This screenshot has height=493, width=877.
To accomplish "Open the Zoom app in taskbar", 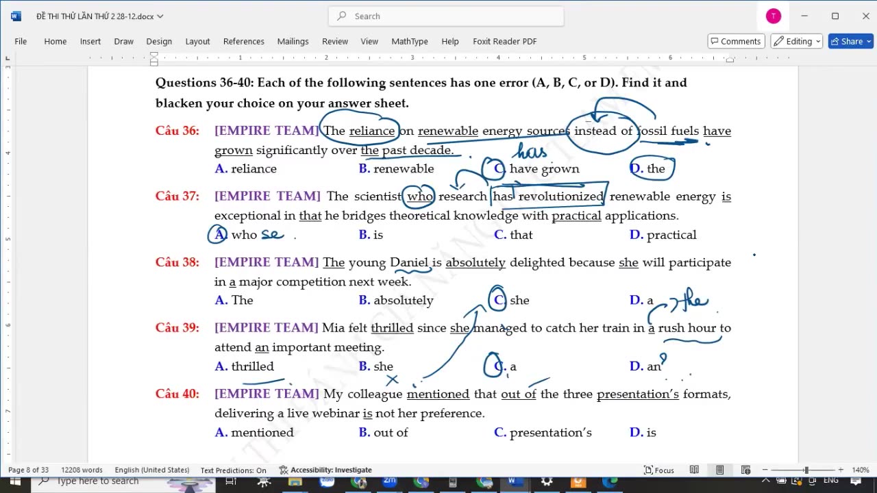I will coord(390,482).
